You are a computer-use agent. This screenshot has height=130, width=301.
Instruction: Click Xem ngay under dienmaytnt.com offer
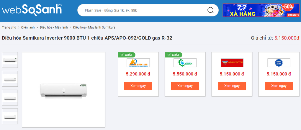click(232, 86)
